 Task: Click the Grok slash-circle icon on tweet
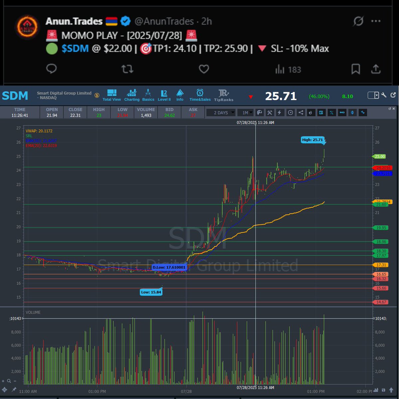tap(358, 21)
